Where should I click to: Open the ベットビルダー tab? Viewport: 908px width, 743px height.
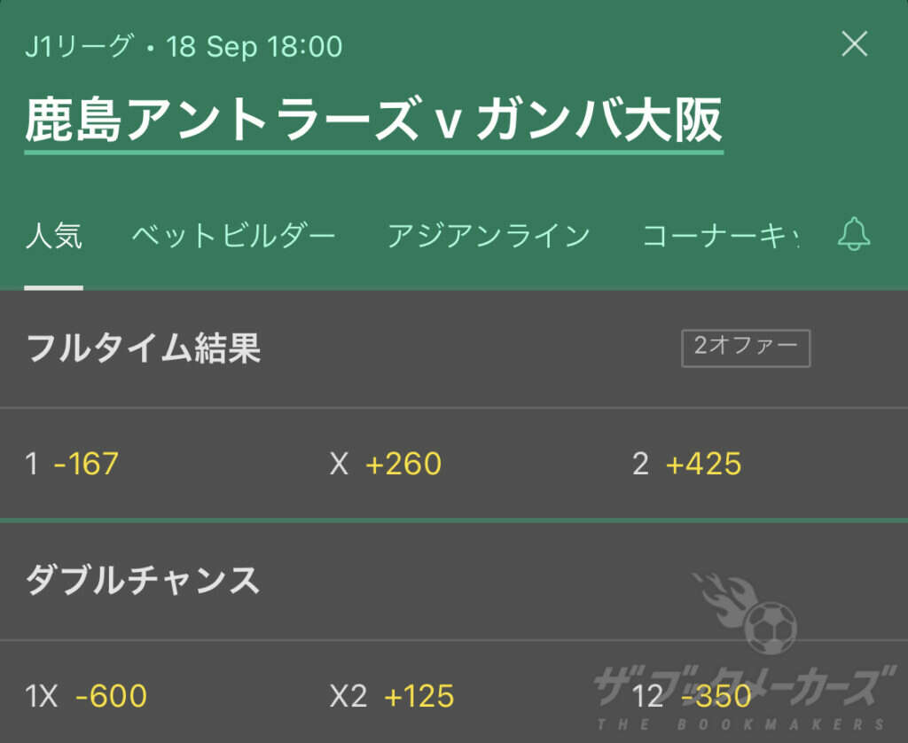pyautogui.click(x=235, y=233)
